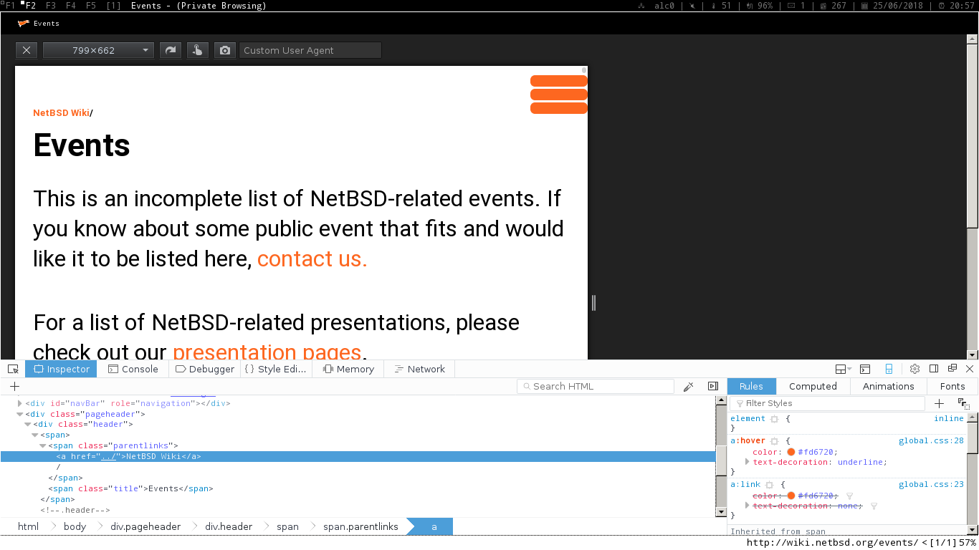Toggle selector highlighter for element rule
Screen dimensions: 979x550
[775, 419]
